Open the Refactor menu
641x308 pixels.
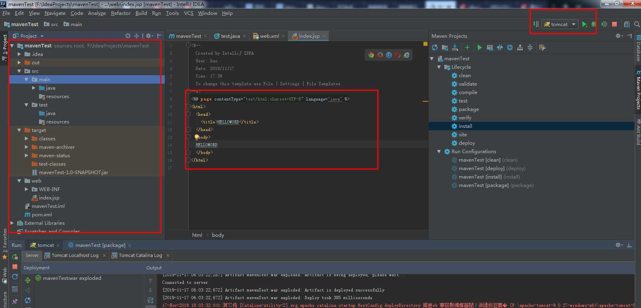[121, 13]
